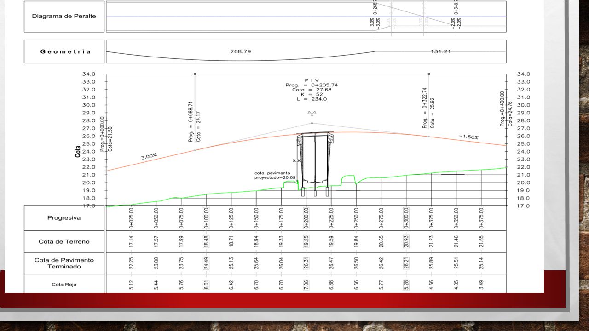Select the geometry length value "268.79"
The width and height of the screenshot is (589, 331).
click(x=240, y=51)
